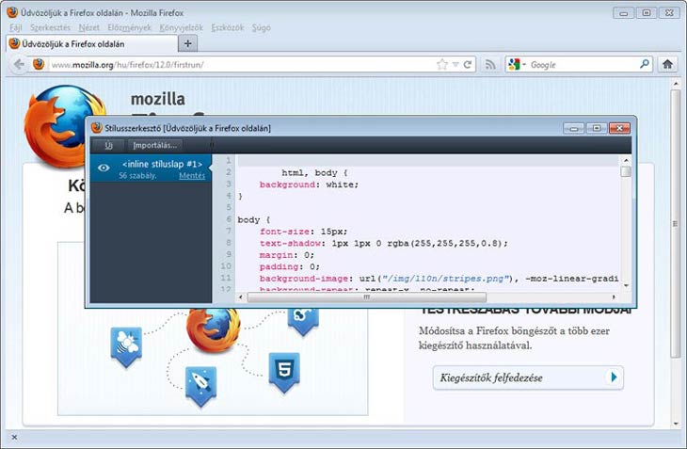Click the 'background: white;' code line
The height and width of the screenshot is (449, 687).
(x=309, y=184)
